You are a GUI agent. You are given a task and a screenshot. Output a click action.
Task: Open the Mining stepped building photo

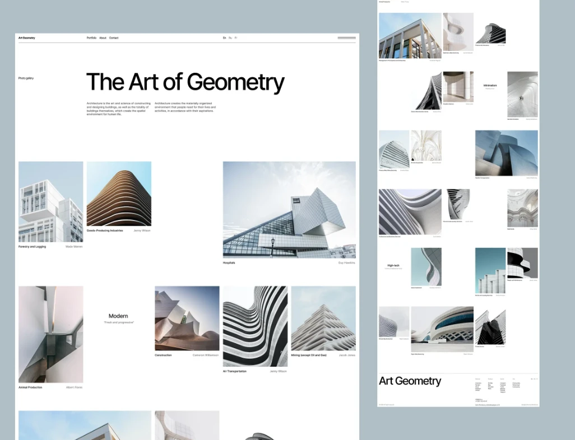tap(323, 319)
